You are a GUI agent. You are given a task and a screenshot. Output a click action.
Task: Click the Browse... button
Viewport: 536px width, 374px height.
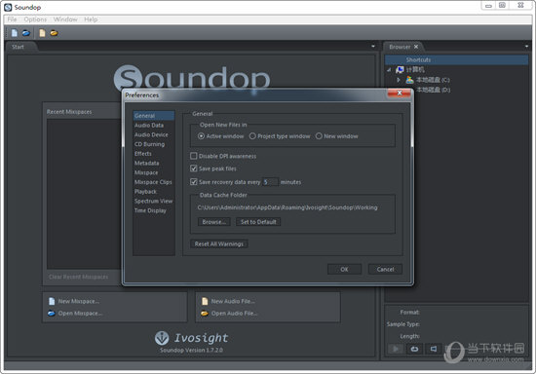pos(214,222)
